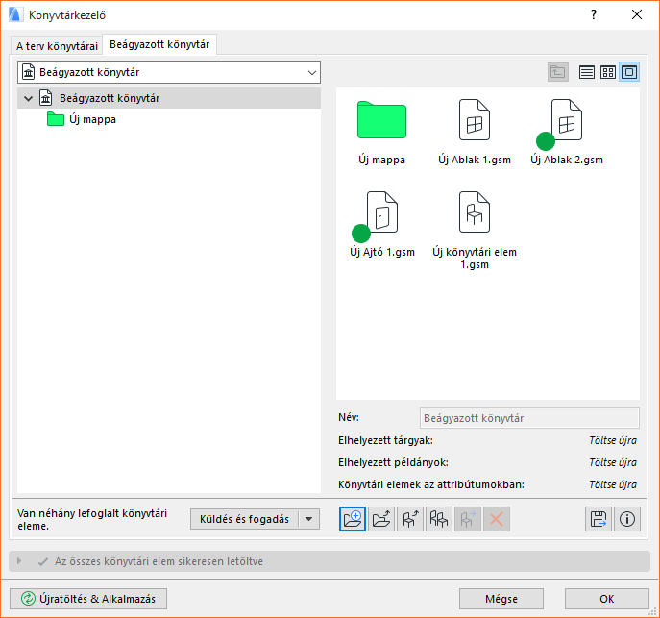The width and height of the screenshot is (660, 618).
Task: Open the Beágyazott könyvtár dropdown
Action: [169, 72]
